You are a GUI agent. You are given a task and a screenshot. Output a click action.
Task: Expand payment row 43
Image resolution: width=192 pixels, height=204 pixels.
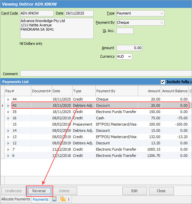pos(8,106)
